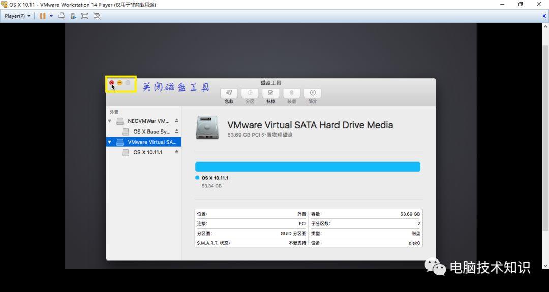Viewport: 549px width, 292px height.
Task: Click the disk0 device value
Action: pos(414,243)
